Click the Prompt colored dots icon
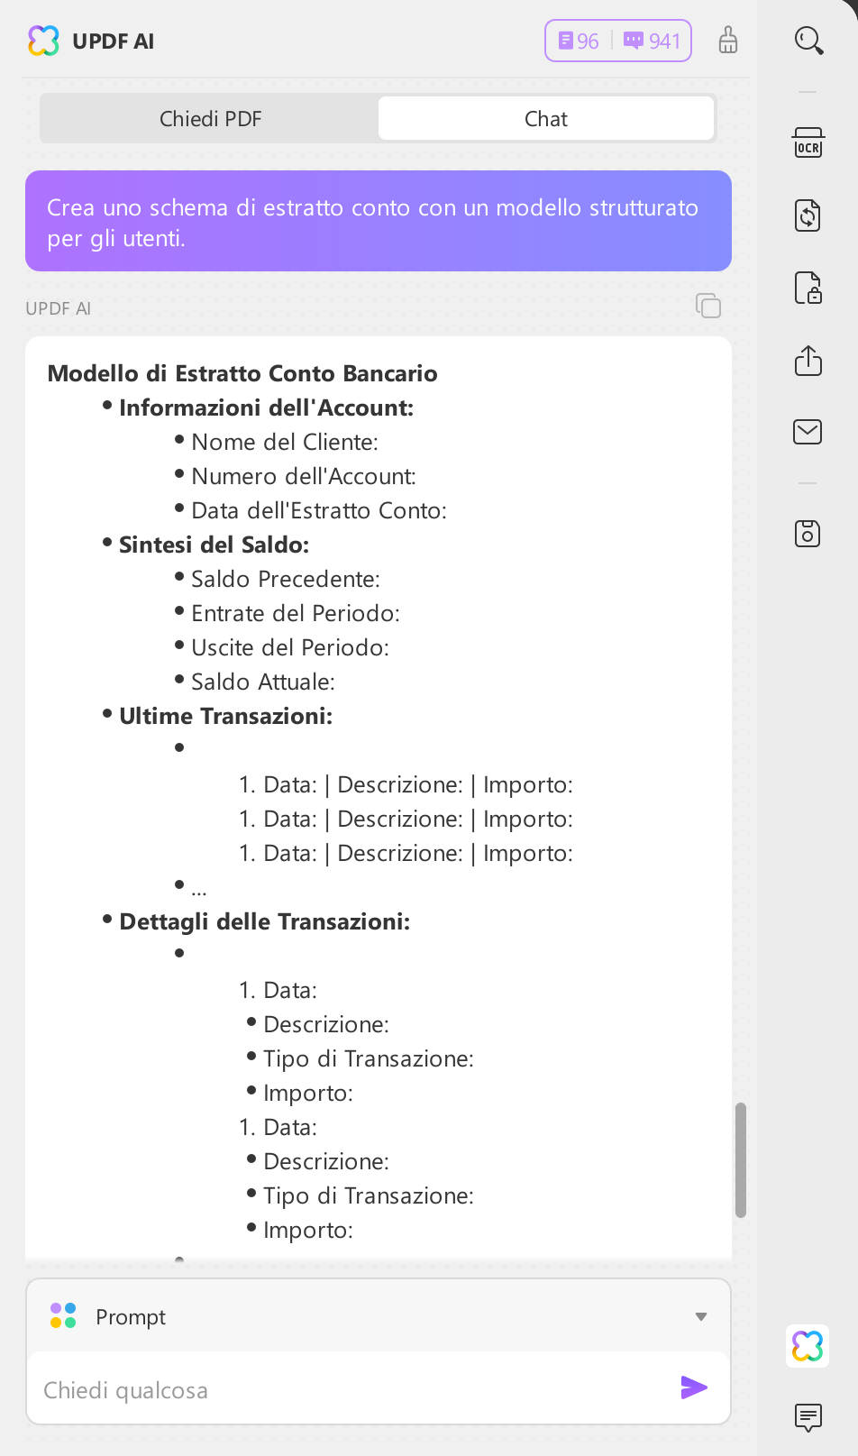The width and height of the screenshot is (858, 1456). tap(62, 1316)
